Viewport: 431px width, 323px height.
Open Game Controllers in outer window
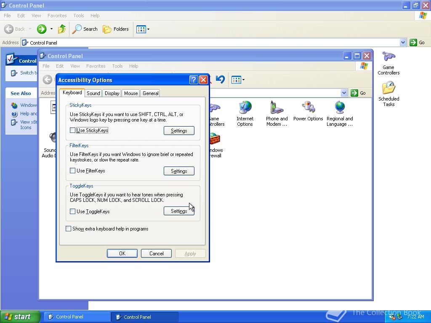pyautogui.click(x=388, y=63)
